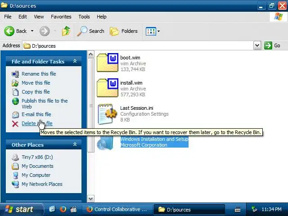Viewport: 288px width, 216px height.
Task: Open the Help menu
Action: point(102,17)
